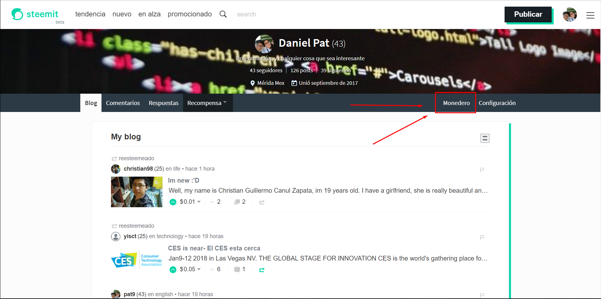Click christian98's small avatar
Image resolution: width=601 pixels, height=299 pixels.
[116, 169]
